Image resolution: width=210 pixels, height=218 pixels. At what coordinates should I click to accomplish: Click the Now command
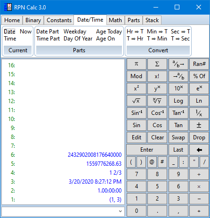[x=26, y=32]
